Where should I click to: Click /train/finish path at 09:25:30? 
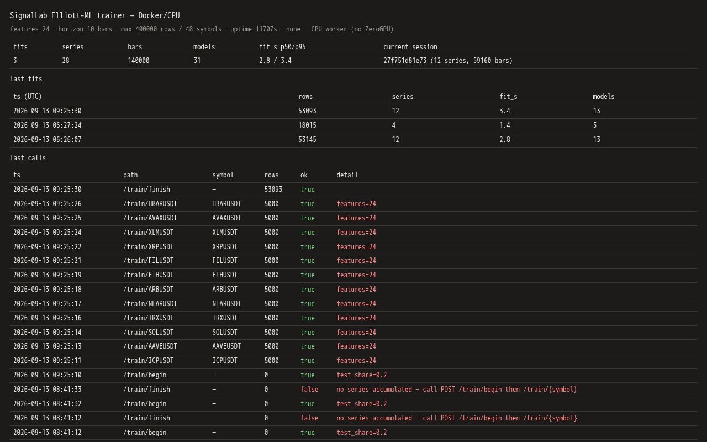point(146,190)
